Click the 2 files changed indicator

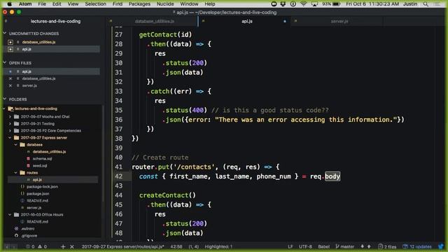387,246
